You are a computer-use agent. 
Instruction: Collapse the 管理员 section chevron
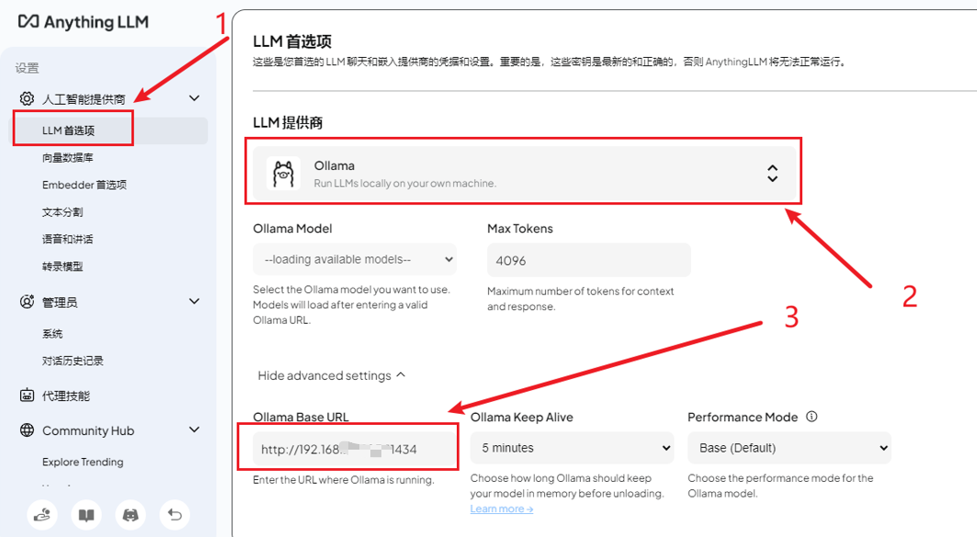click(x=195, y=302)
